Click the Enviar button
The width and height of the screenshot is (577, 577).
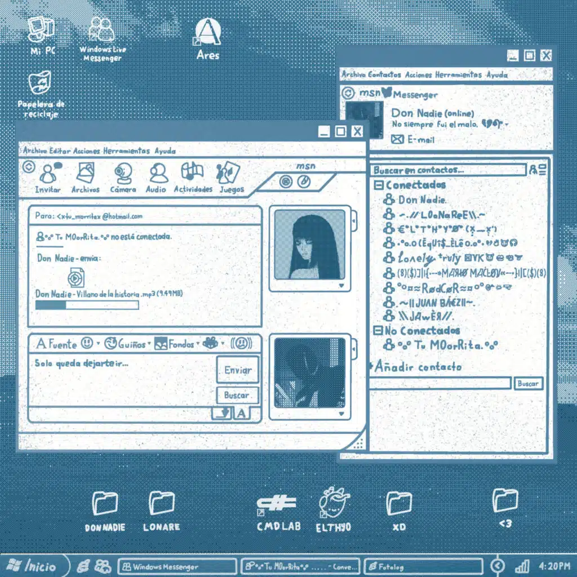(238, 370)
